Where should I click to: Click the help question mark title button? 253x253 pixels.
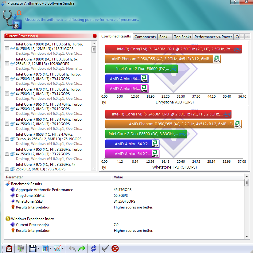click(x=235, y=2)
